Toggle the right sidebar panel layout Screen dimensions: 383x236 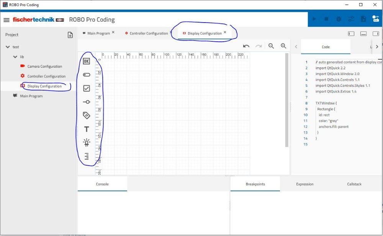[376, 34]
